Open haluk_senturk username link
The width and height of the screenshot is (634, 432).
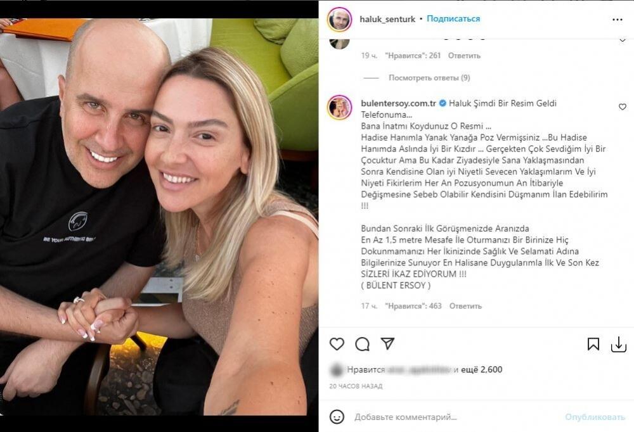click(x=387, y=19)
